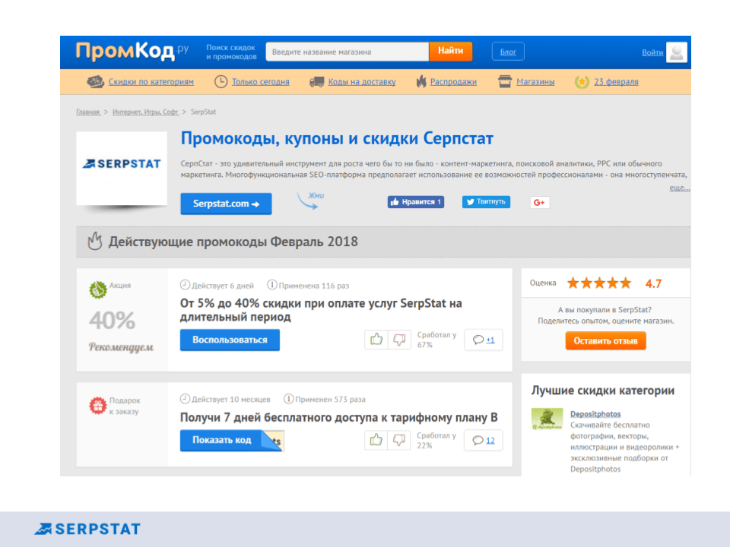Viewport: 730px width, 547px height.
Task: Click the 40% discount offer title
Action: (x=321, y=310)
